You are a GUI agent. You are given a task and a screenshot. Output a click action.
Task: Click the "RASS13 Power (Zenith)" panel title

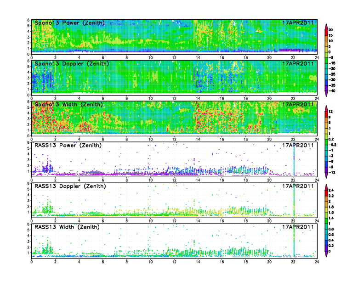tap(68, 146)
